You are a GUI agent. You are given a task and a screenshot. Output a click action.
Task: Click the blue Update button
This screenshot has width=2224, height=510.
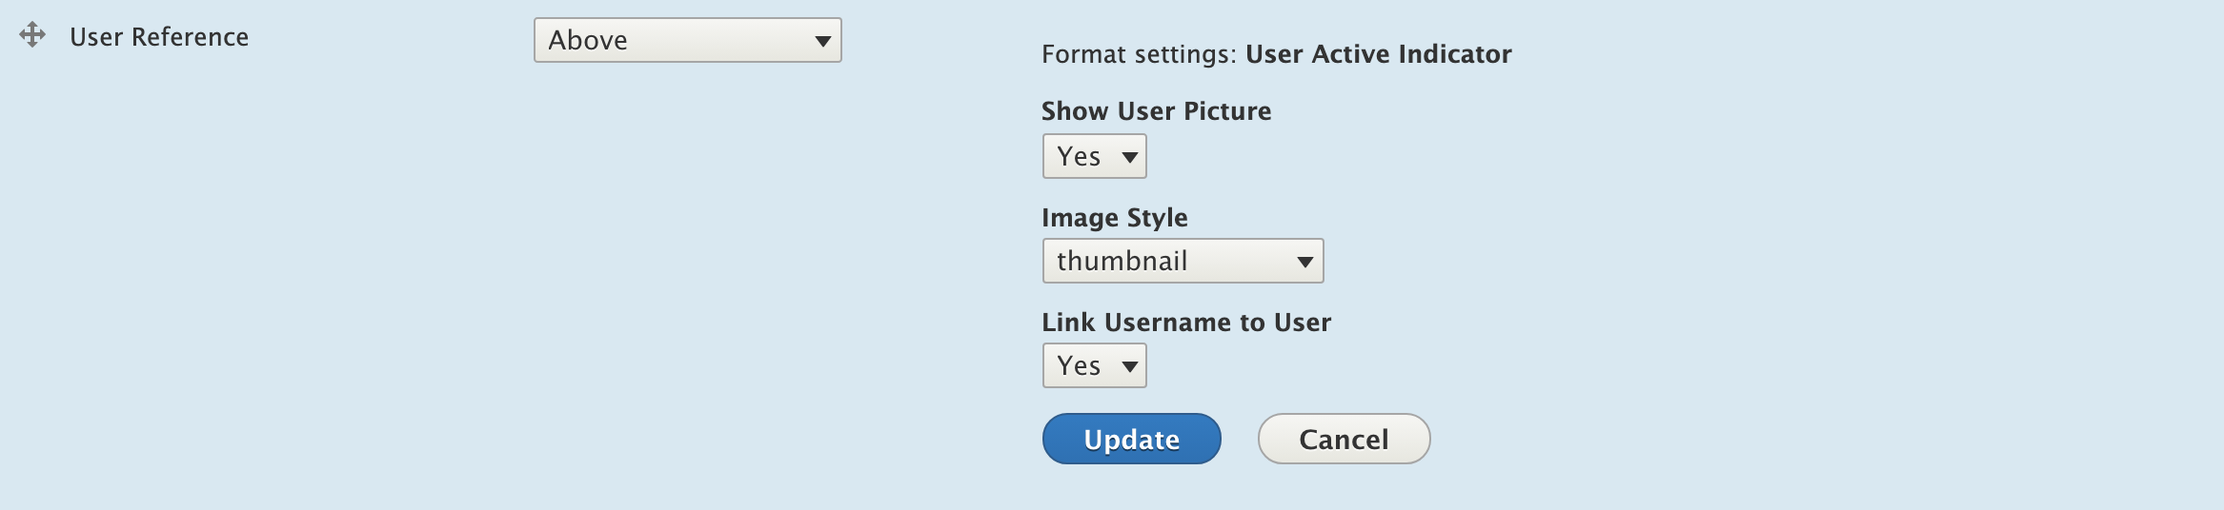pos(1132,439)
